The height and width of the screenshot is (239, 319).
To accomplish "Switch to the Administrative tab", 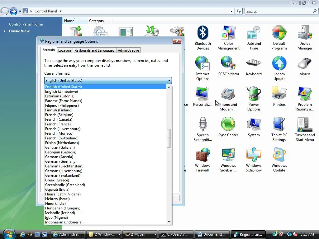I will coord(128,50).
